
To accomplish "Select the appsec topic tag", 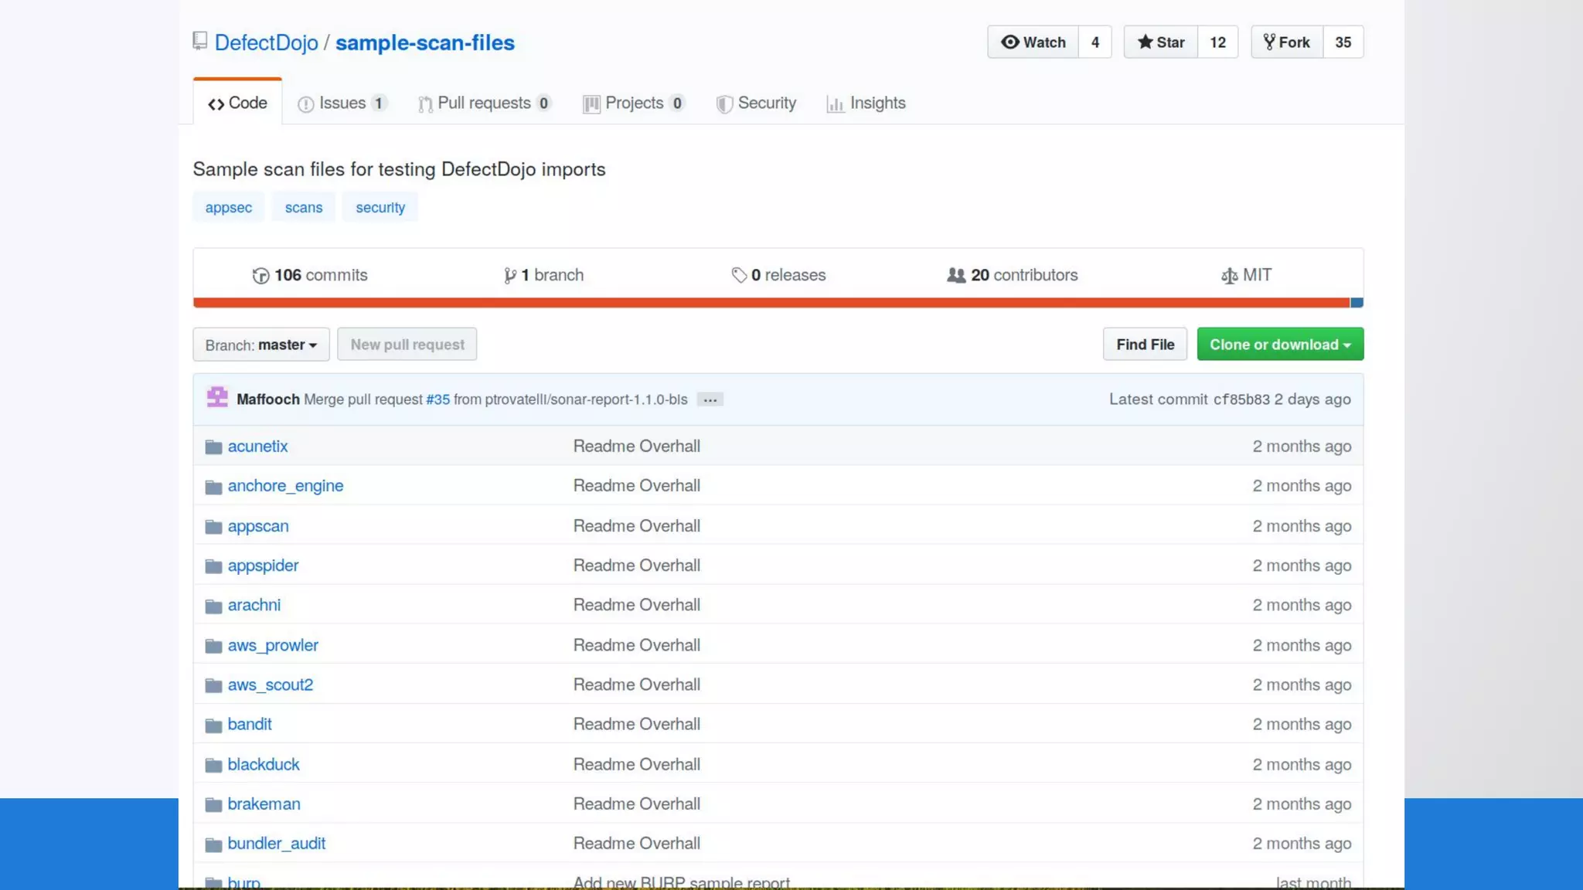I will 228,207.
